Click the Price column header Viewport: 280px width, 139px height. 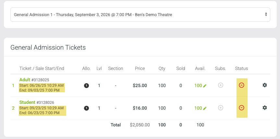coord(140,68)
